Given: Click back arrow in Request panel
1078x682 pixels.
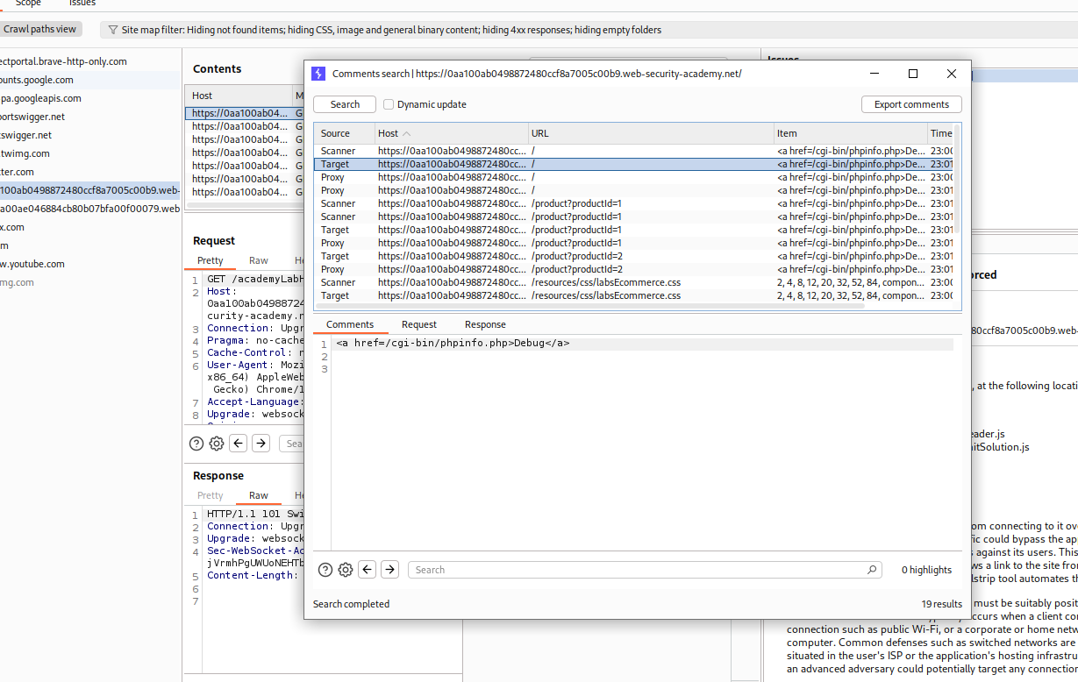Looking at the screenshot, I should pos(238,444).
